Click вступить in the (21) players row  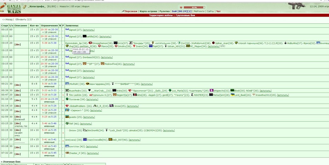pyautogui.click(x=214, y=46)
